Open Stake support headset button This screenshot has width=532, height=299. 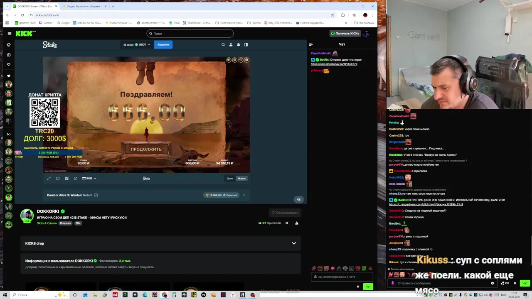point(298,200)
